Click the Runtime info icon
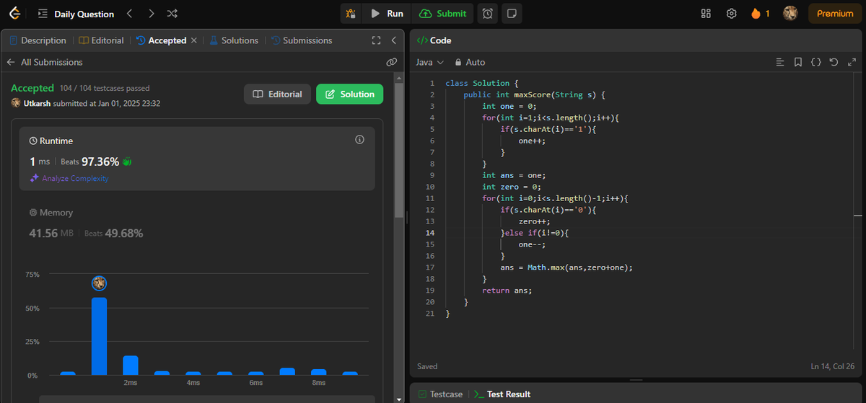Viewport: 866px width, 403px height. [x=359, y=139]
